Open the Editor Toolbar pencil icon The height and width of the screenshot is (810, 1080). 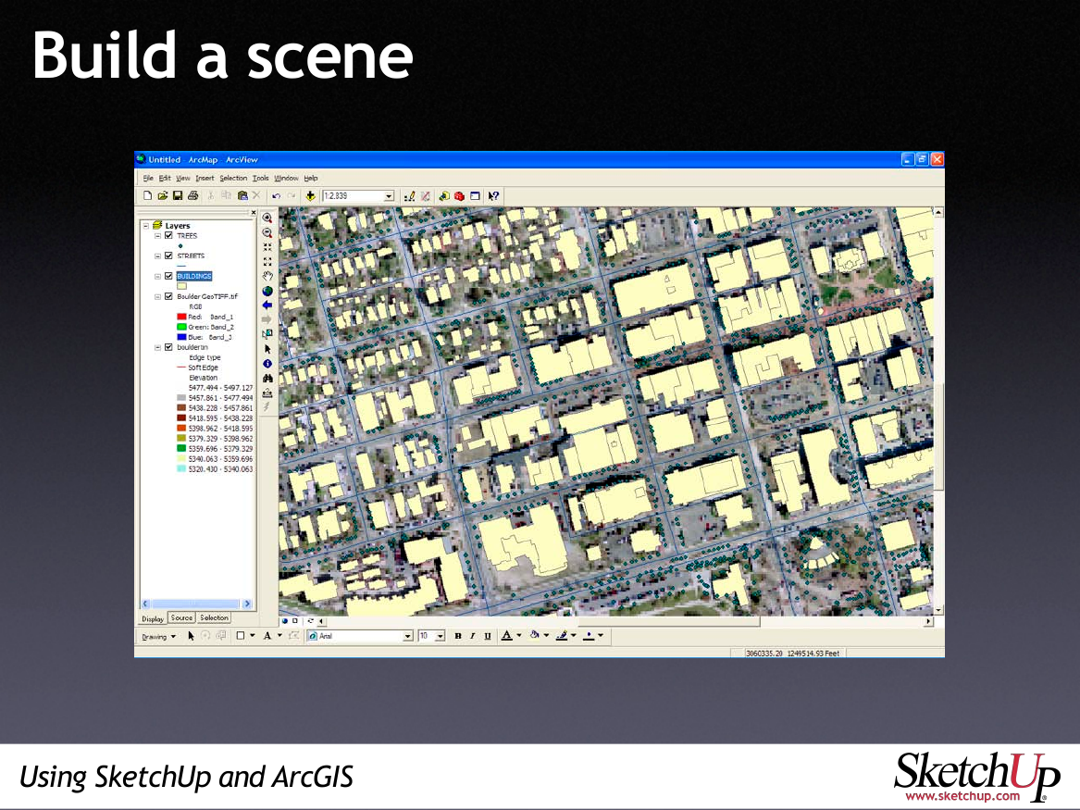pos(410,196)
